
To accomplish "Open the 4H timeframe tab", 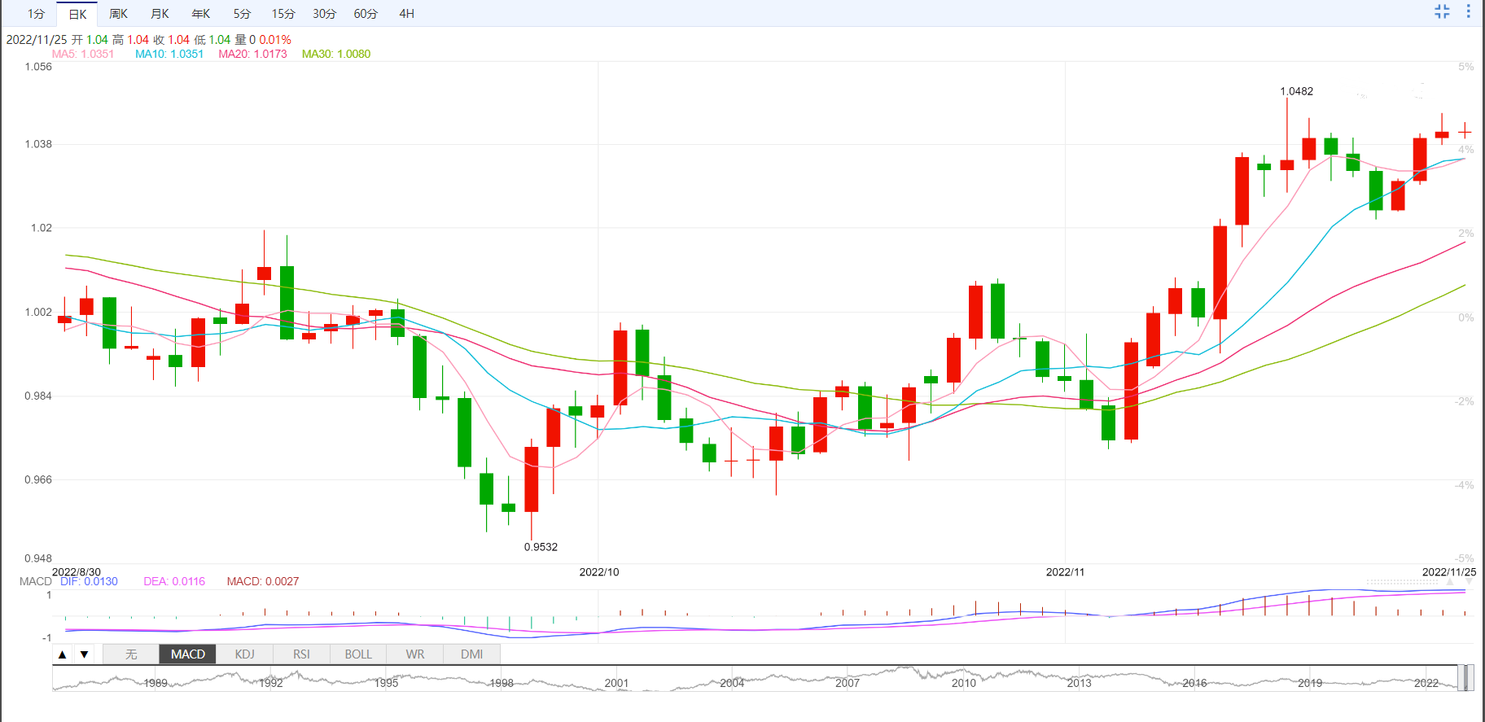I will tap(407, 14).
